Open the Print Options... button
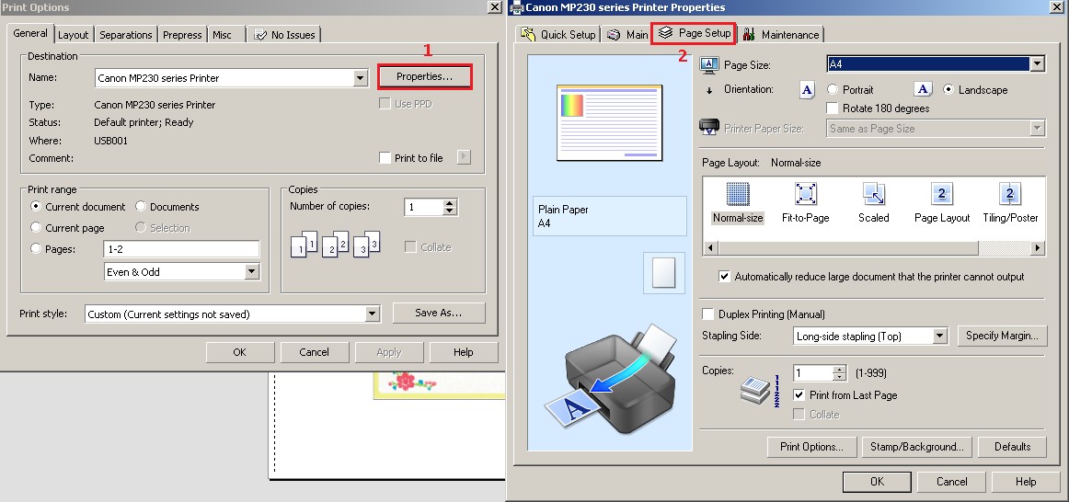Screen dimensions: 1069x502 click(810, 447)
